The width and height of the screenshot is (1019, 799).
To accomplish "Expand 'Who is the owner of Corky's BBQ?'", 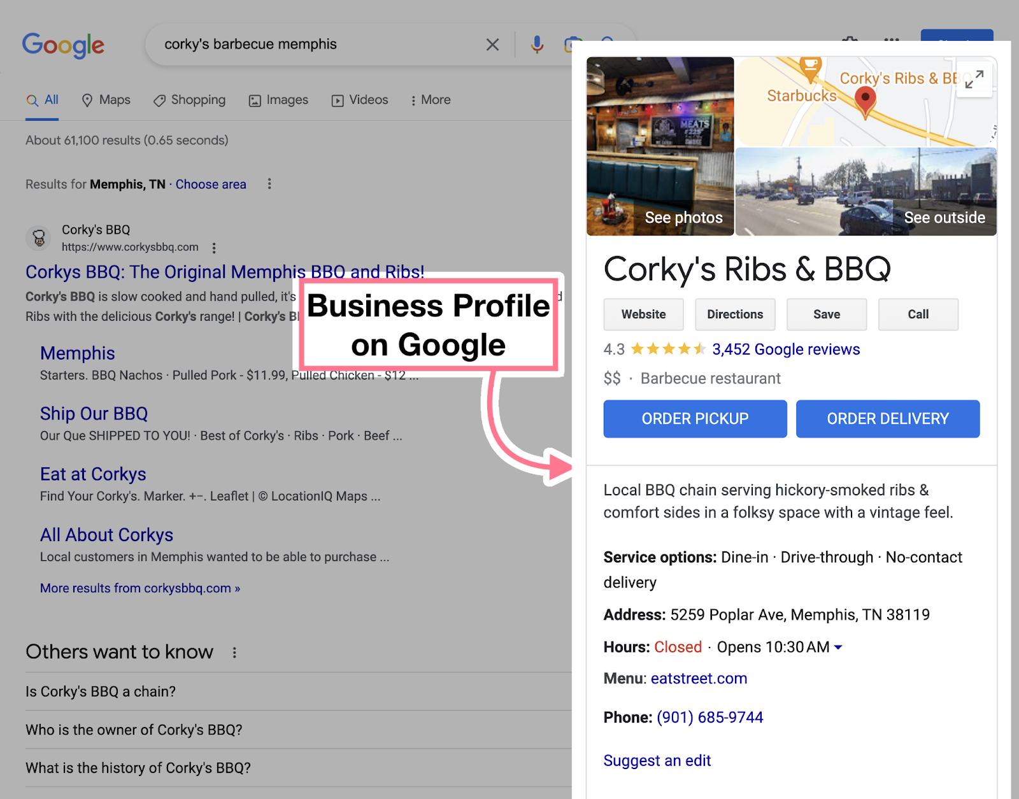I will (298, 730).
